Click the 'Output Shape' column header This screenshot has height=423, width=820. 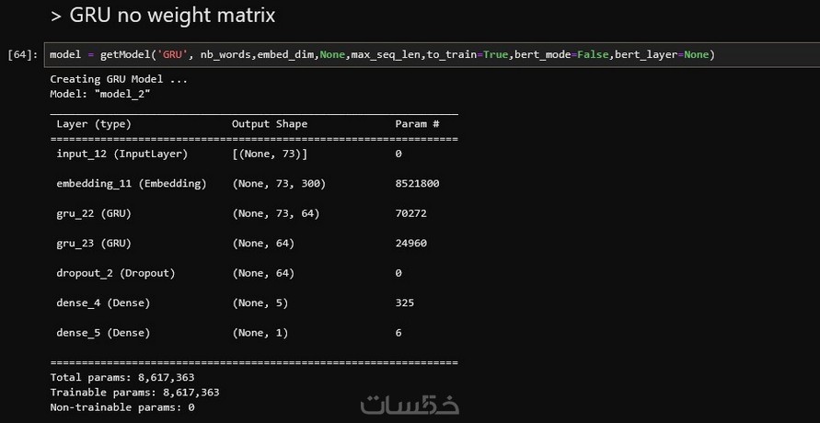click(270, 124)
